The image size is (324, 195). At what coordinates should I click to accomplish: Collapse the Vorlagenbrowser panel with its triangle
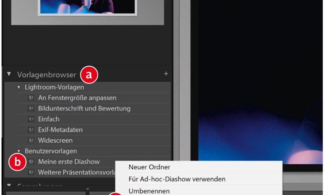tap(9, 75)
